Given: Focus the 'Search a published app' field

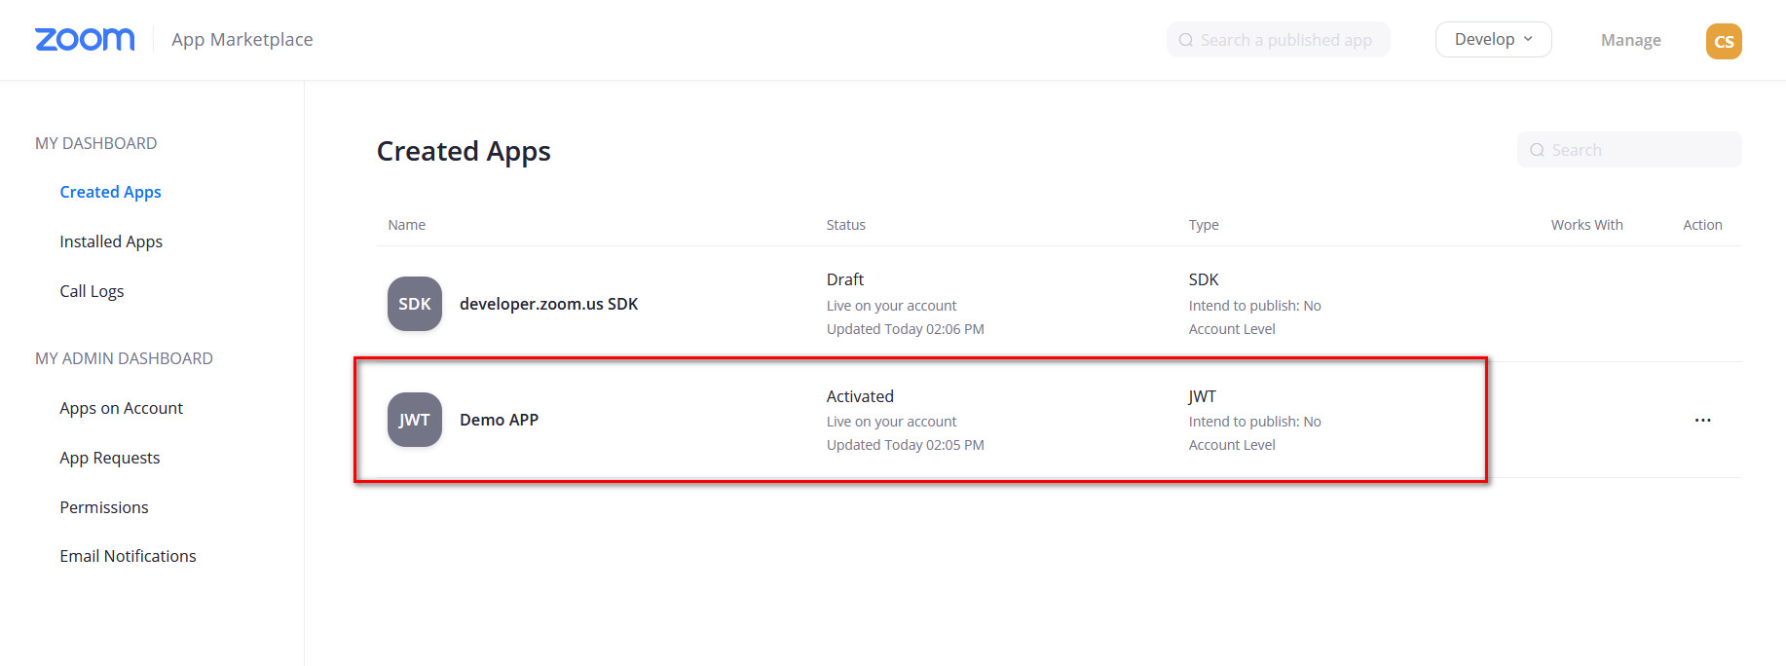Looking at the screenshot, I should point(1278,40).
